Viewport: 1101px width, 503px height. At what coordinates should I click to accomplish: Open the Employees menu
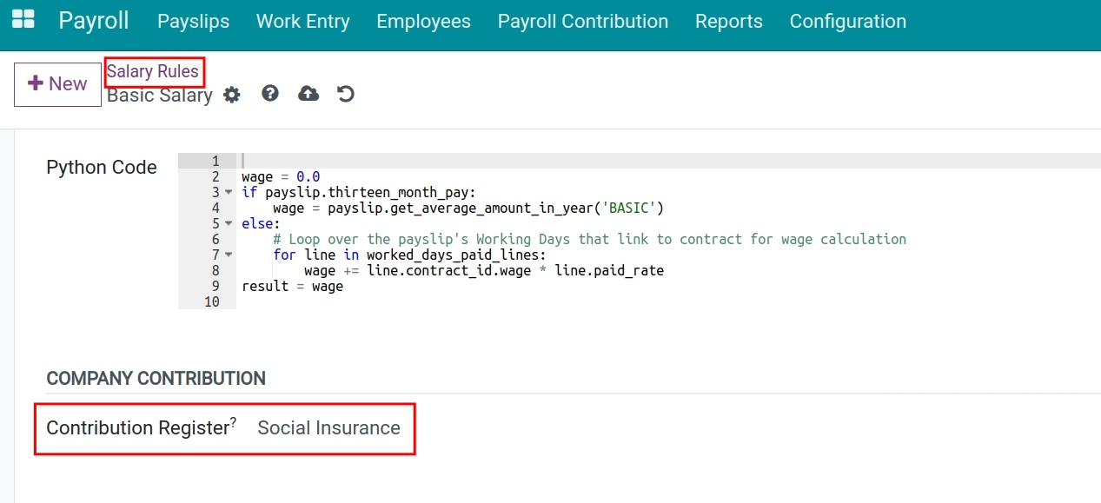[423, 22]
